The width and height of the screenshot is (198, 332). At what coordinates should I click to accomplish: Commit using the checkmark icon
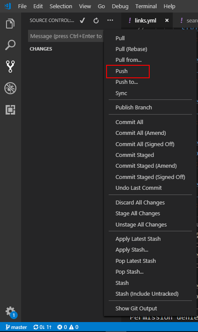(x=82, y=20)
